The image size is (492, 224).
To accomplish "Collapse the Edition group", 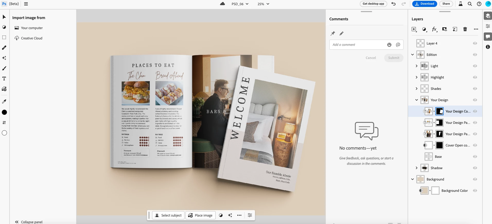I will [x=412, y=55].
